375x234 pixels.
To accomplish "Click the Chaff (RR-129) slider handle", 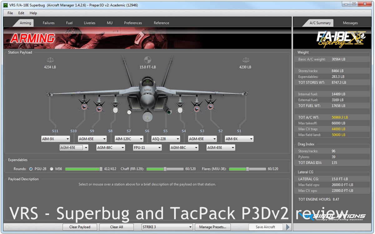I will click(165, 169).
